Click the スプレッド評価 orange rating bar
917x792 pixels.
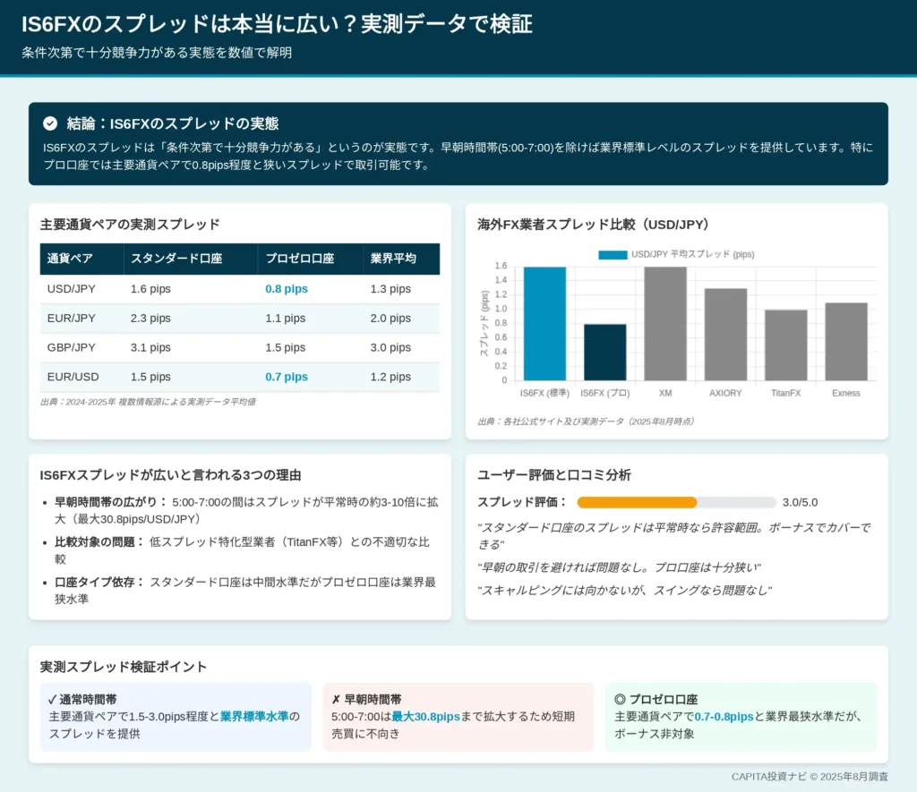coord(637,502)
